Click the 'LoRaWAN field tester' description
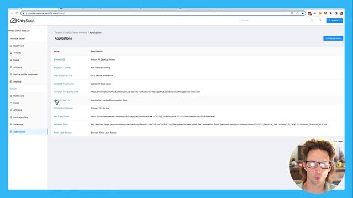Image resolution: width=353 pixels, height=198 pixels. [x=101, y=84]
